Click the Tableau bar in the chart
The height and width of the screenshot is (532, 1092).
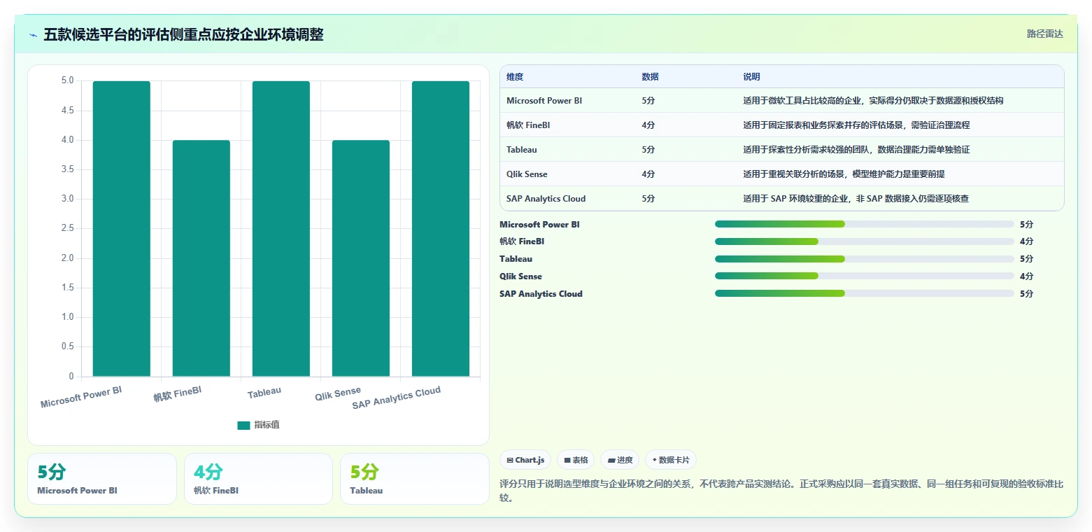[281, 229]
